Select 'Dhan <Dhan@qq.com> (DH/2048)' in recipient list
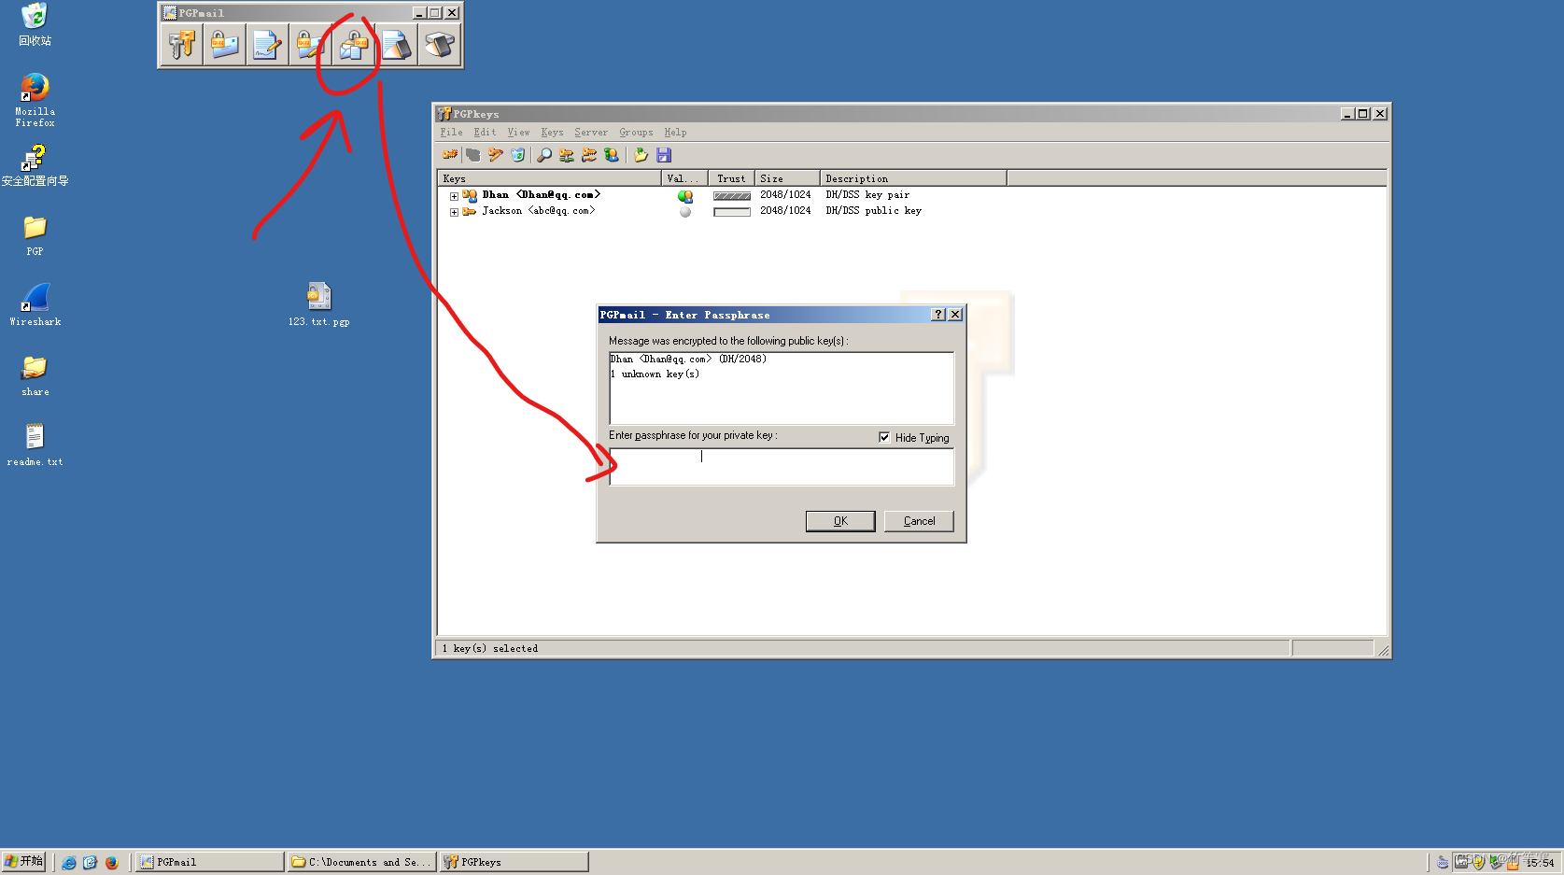Screen dimensions: 1564x875 688,359
